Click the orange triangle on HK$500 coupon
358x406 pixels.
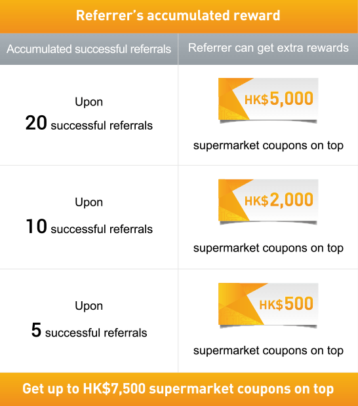pos(240,304)
